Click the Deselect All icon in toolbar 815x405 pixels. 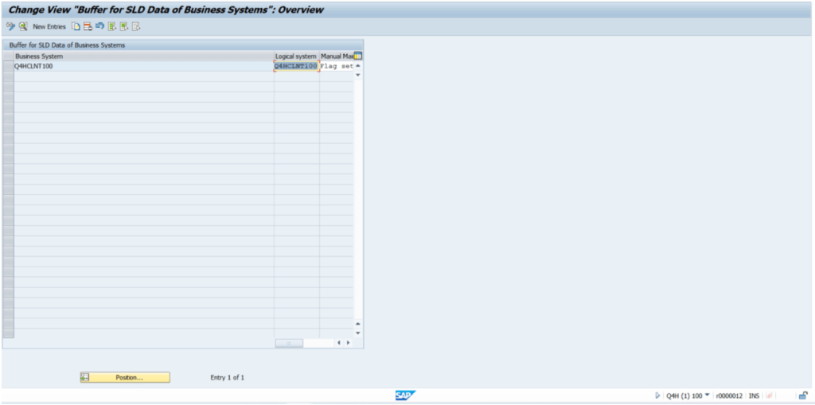[136, 26]
